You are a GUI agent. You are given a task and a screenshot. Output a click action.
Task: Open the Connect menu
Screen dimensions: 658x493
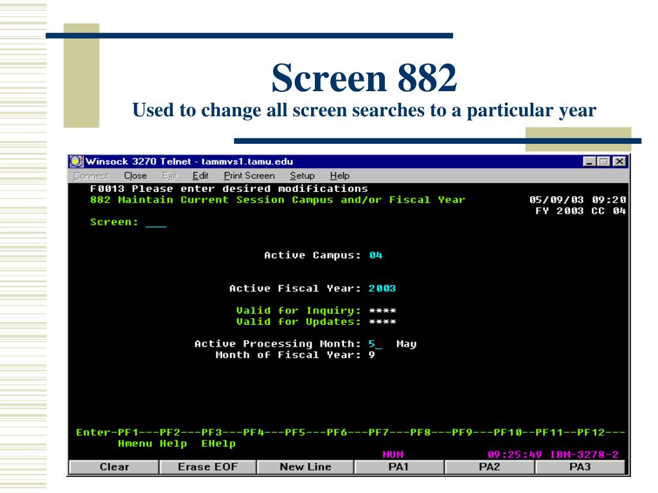pyautogui.click(x=91, y=176)
